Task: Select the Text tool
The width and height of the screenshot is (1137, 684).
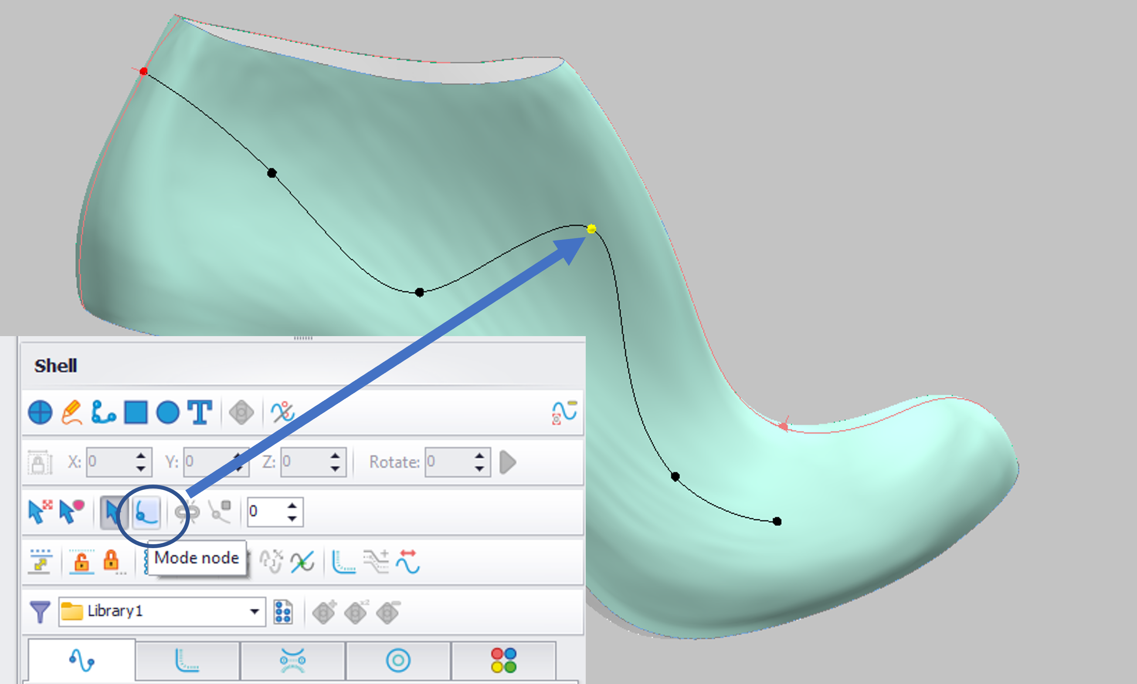Action: [200, 412]
